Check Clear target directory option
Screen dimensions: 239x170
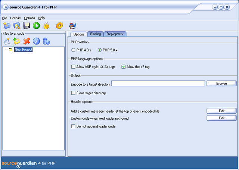point(73,93)
